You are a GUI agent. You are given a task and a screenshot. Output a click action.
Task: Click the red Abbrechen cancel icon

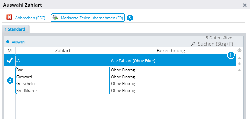click(x=9, y=17)
